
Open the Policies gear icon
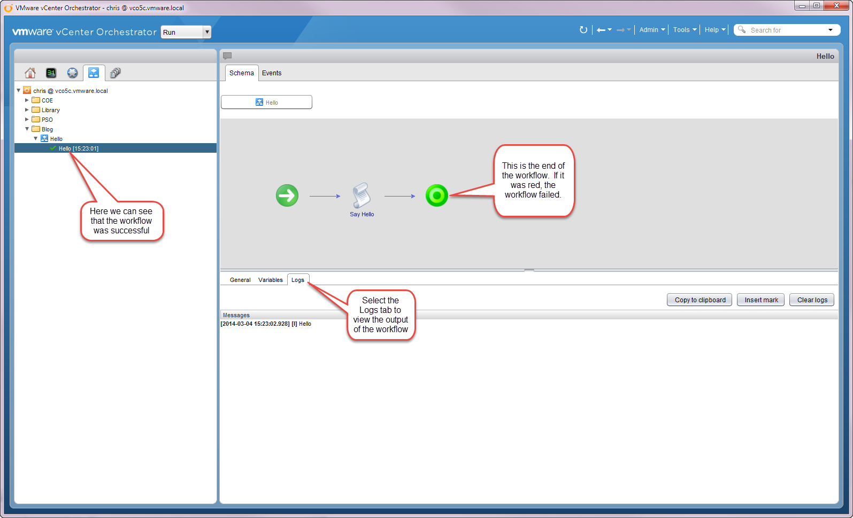pos(72,73)
